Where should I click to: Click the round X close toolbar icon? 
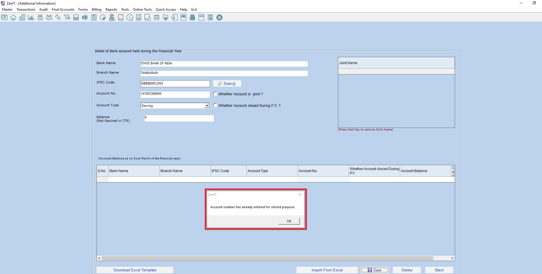tap(220, 18)
